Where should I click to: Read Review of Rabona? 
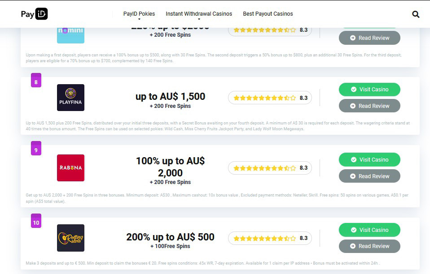click(x=369, y=176)
